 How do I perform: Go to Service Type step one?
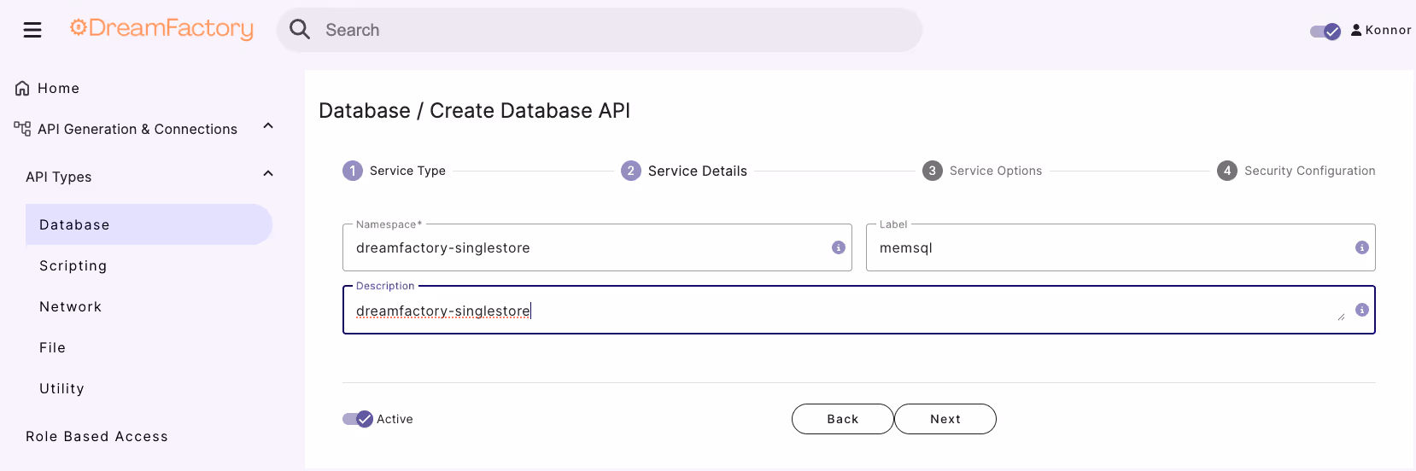353,171
